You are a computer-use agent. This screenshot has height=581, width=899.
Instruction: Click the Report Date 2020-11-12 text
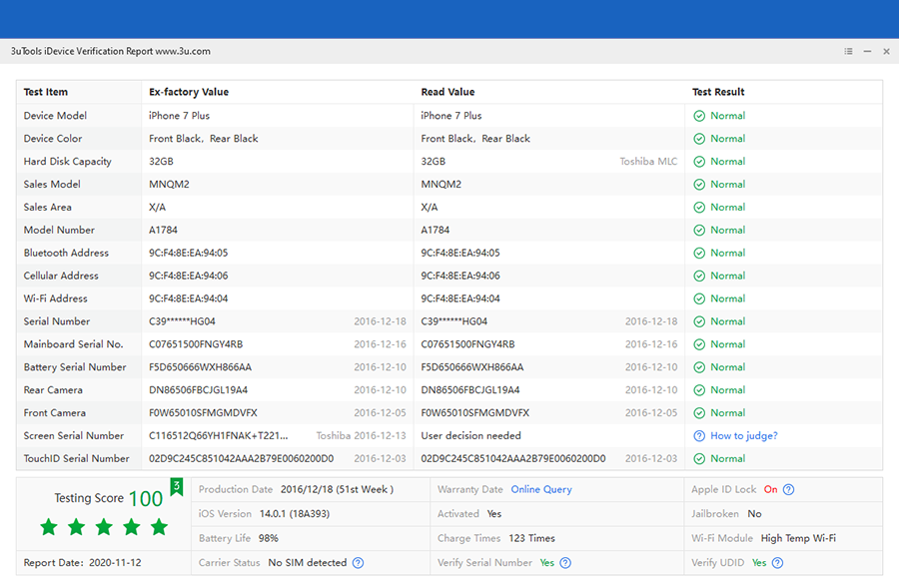pos(82,563)
